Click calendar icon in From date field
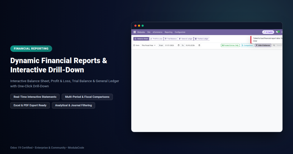 pos(179,45)
